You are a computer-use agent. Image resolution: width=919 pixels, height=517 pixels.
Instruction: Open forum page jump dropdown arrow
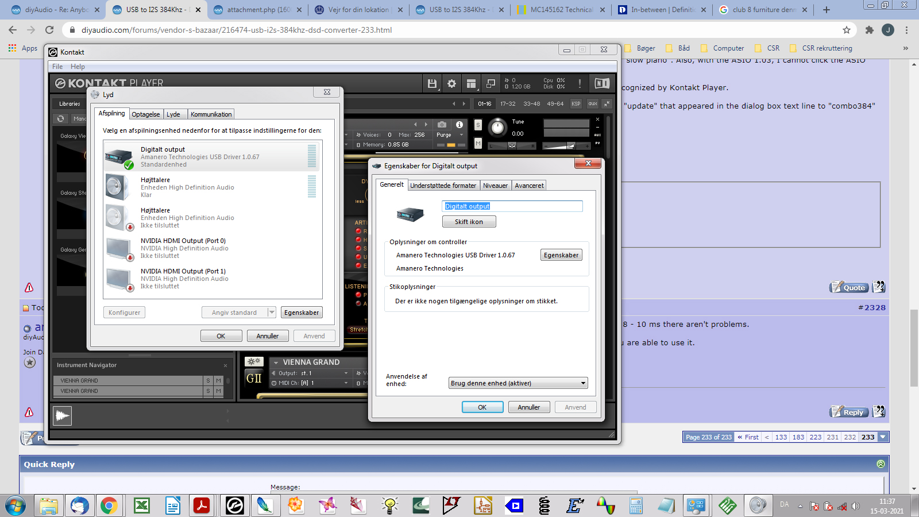click(883, 437)
